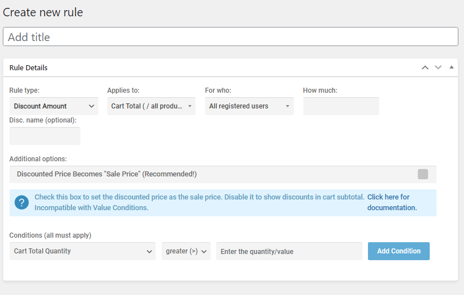This screenshot has height=295, width=464.
Task: Click the Enter the quantity/value field
Action: pyautogui.click(x=289, y=251)
